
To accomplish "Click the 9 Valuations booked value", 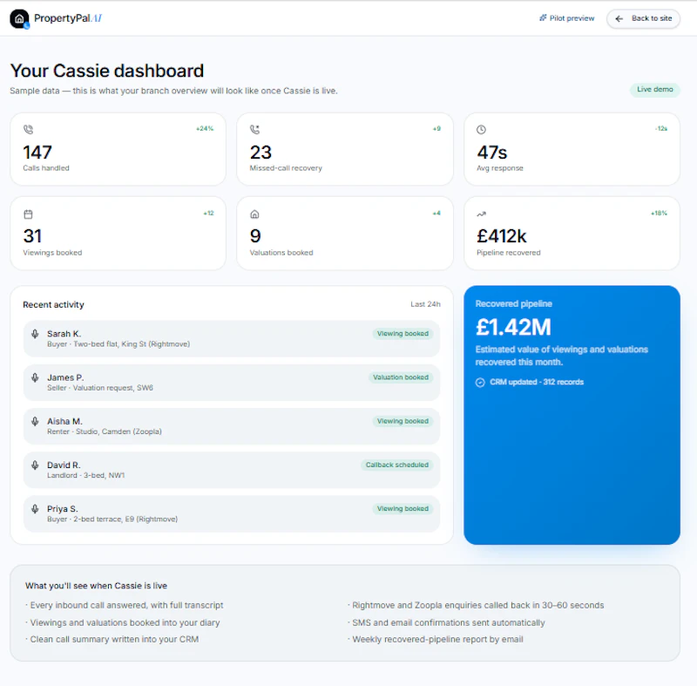I will 255,236.
